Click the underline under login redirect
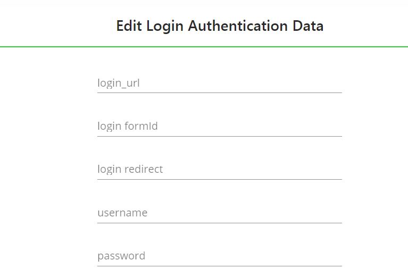 tap(219, 179)
